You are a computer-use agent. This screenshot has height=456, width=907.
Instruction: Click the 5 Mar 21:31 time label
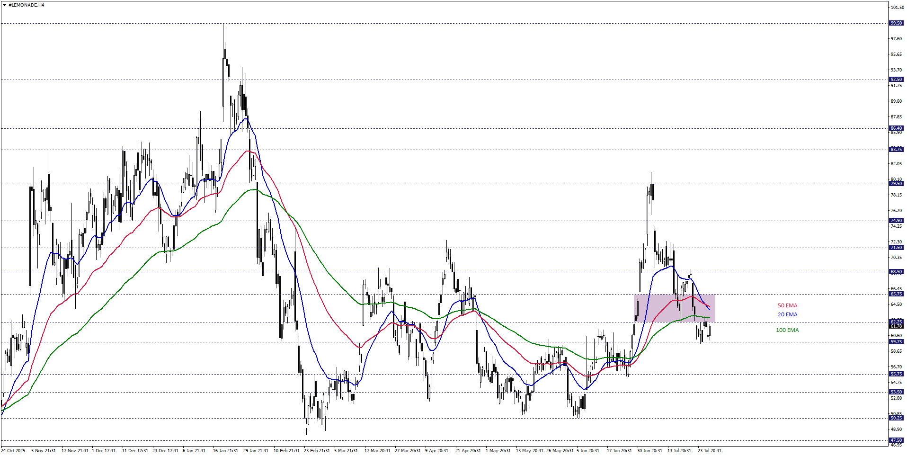[346, 451]
